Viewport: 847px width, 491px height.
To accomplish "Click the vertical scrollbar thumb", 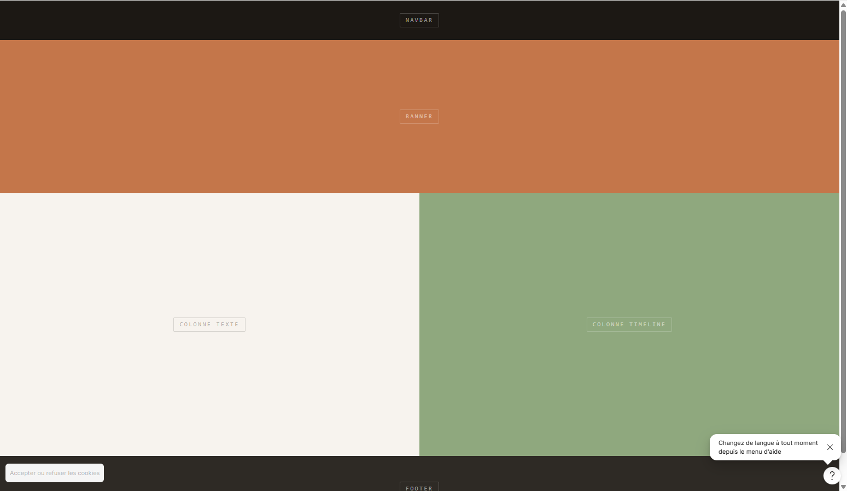I will point(843,232).
